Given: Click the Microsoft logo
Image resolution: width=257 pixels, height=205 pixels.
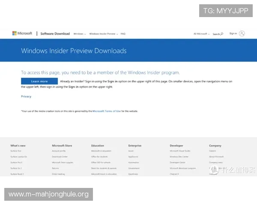Looking at the screenshot, I should (x=22, y=33).
